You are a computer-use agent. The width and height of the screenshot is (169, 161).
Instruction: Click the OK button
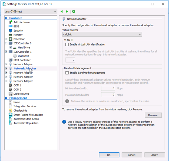tap(109, 155)
